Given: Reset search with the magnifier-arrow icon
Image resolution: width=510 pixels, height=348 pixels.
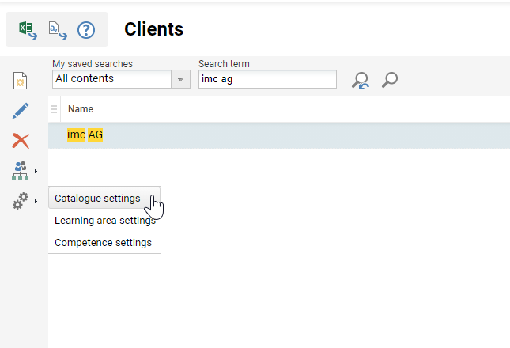Looking at the screenshot, I should (x=361, y=80).
